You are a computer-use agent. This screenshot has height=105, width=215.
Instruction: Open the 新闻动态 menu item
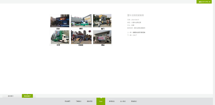click(x=112, y=102)
